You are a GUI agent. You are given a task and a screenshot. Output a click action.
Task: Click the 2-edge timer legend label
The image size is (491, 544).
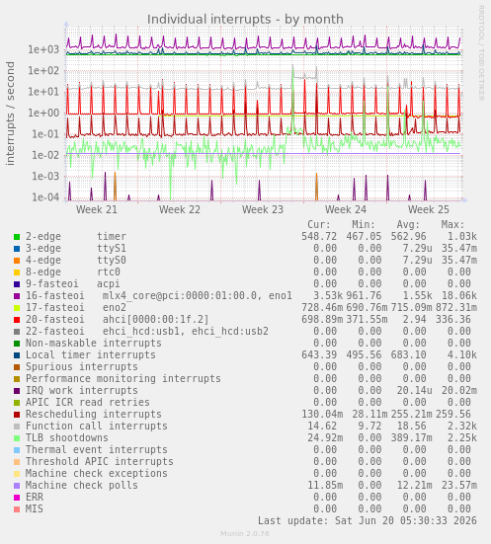tap(76, 237)
